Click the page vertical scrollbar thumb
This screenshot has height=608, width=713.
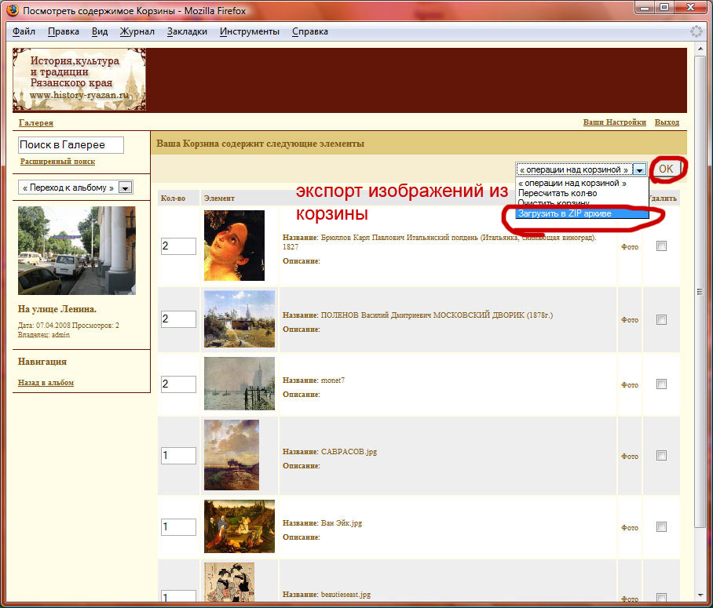click(700, 291)
